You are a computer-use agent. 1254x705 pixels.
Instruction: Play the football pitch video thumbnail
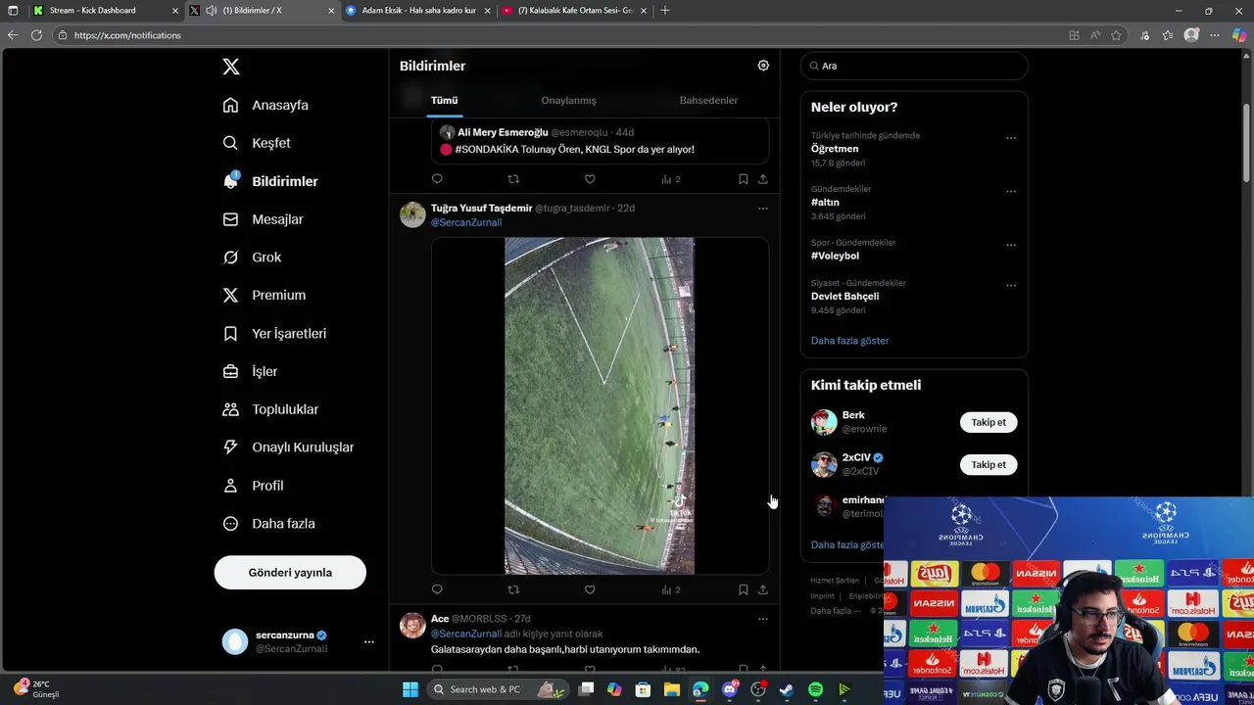(600, 405)
